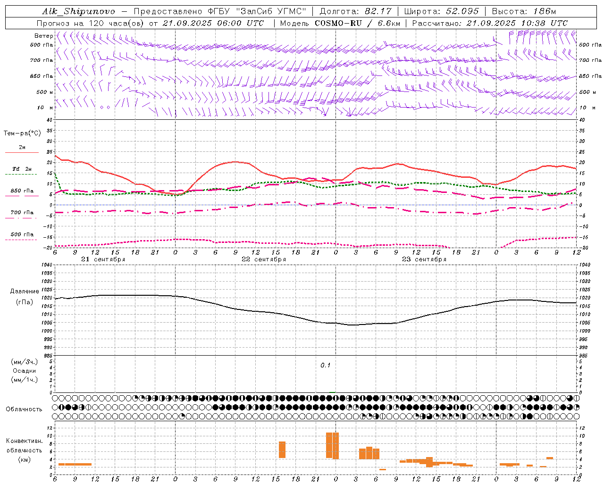Click the long orange convective bar between 6 and 12 on 21 сентября

click(75, 464)
